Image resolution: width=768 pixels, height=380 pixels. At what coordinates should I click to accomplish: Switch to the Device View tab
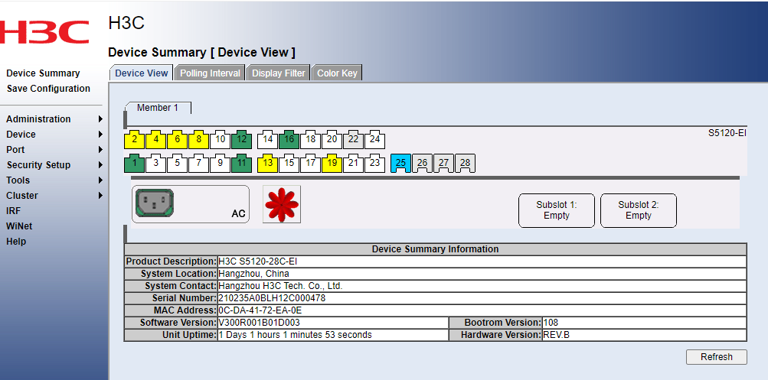coord(141,73)
